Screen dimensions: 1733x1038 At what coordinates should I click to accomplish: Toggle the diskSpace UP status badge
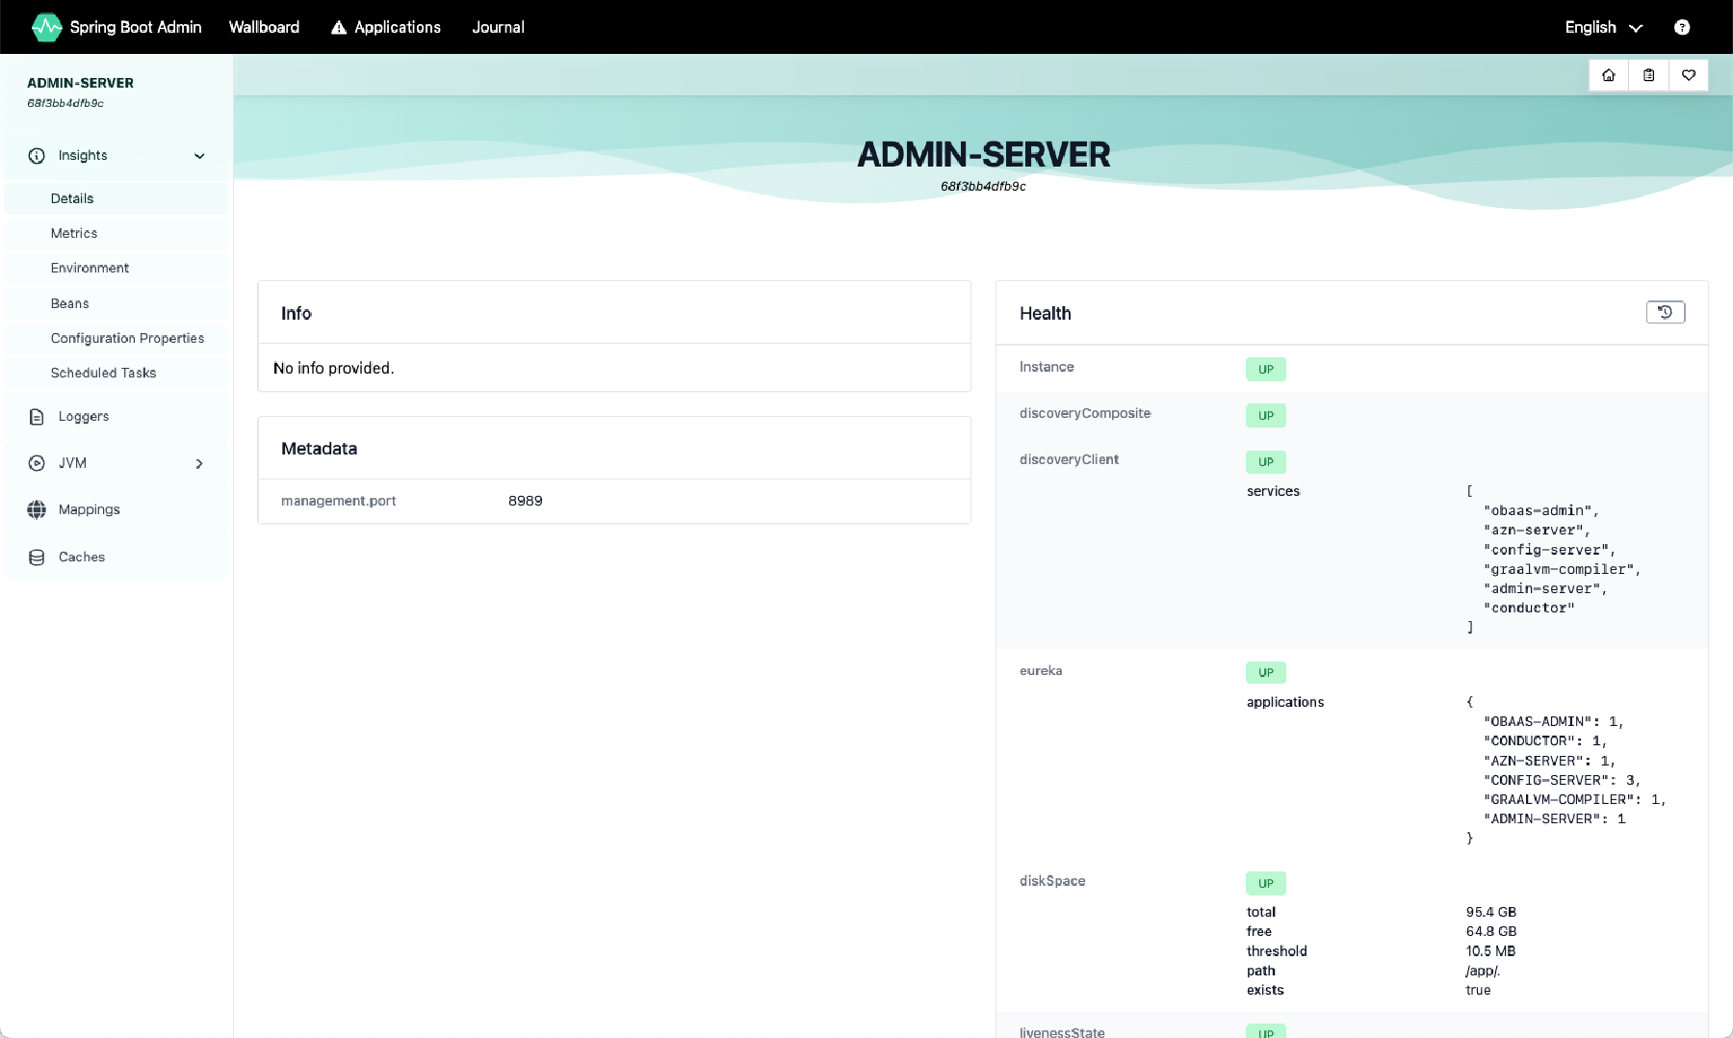1265,883
